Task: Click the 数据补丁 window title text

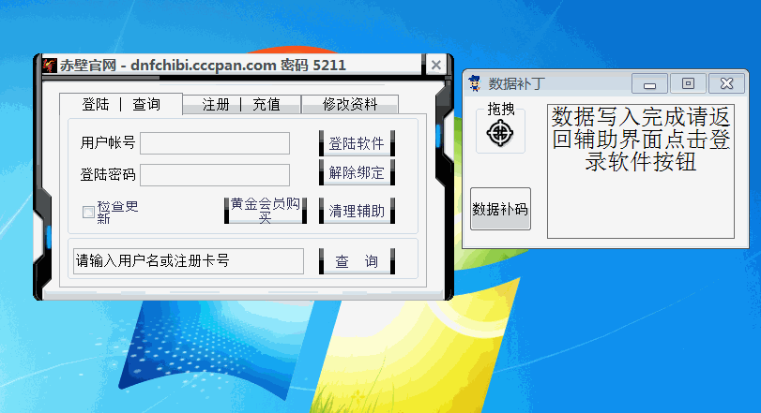Action: tap(517, 83)
